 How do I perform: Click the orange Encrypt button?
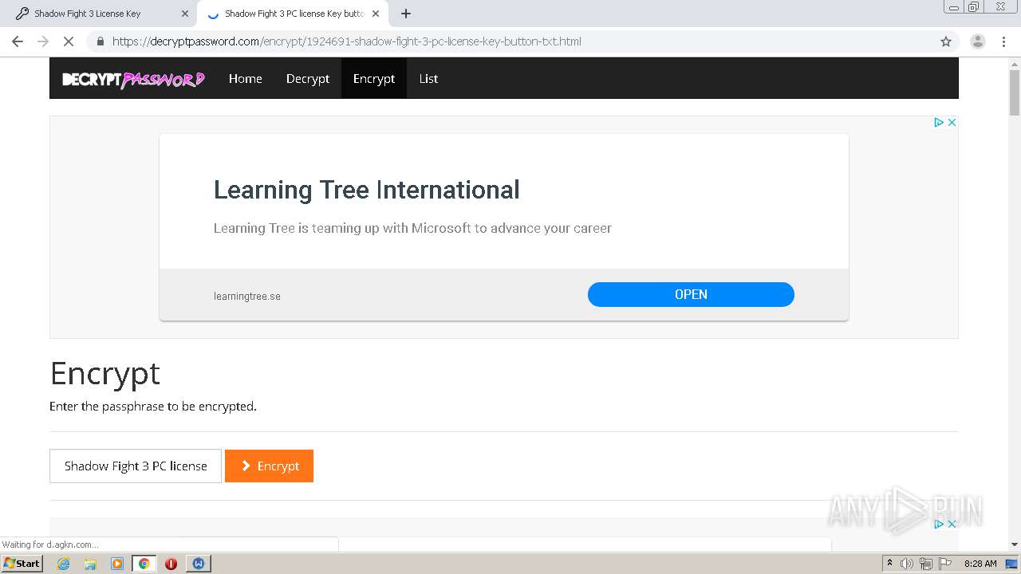tap(269, 466)
